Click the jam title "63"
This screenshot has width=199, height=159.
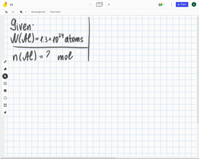[x=12, y=5]
